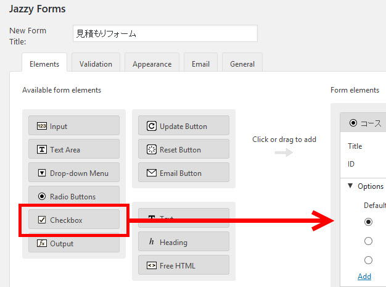
Task: Click the Jazzy Forms page heading
Action: click(x=38, y=9)
